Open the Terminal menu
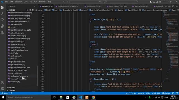The image size is (179, 100). (42, 2)
